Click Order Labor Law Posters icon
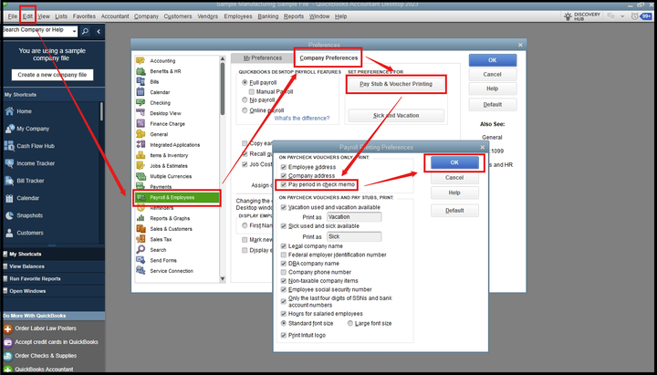 [x=7, y=328]
